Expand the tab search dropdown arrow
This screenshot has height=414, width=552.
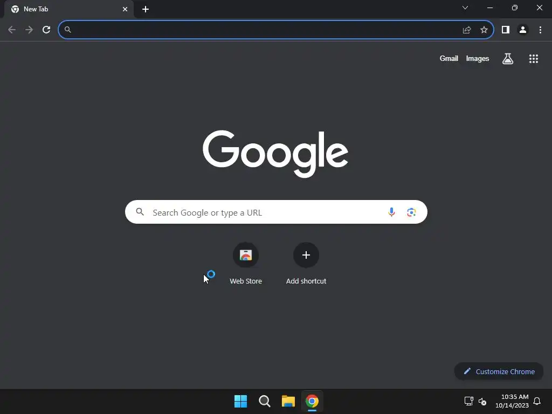pyautogui.click(x=465, y=8)
